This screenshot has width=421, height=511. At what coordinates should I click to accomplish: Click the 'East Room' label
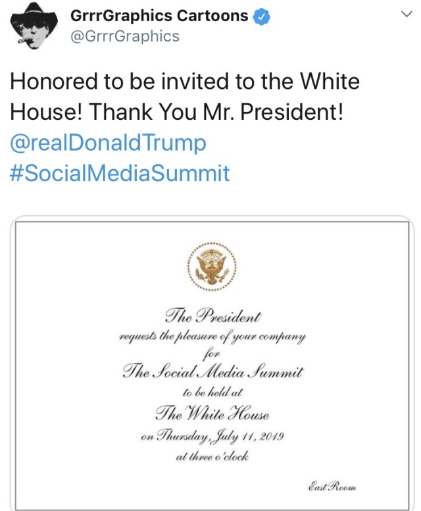[332, 486]
